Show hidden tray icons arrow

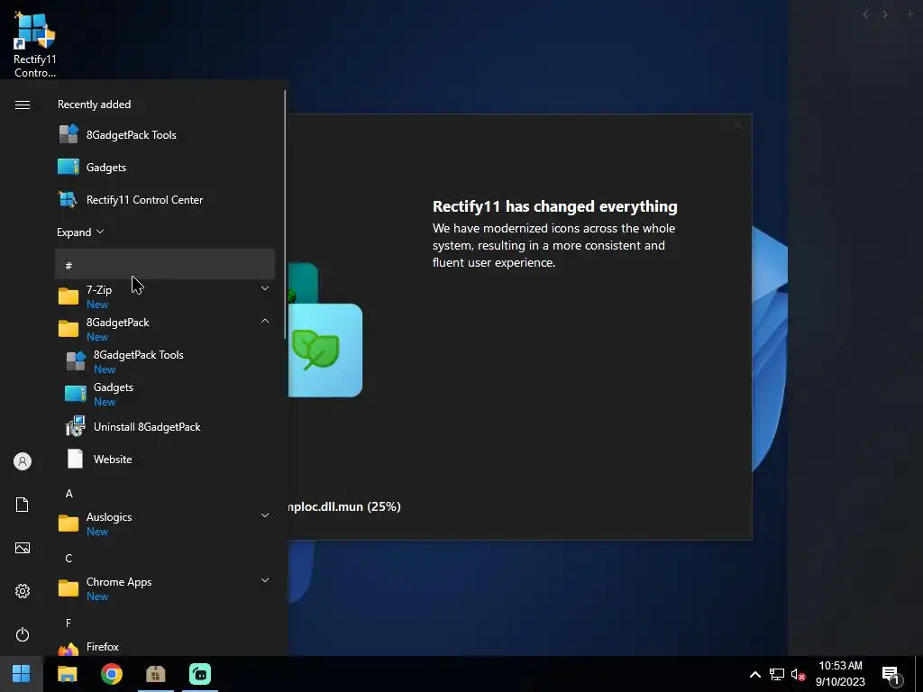click(755, 674)
